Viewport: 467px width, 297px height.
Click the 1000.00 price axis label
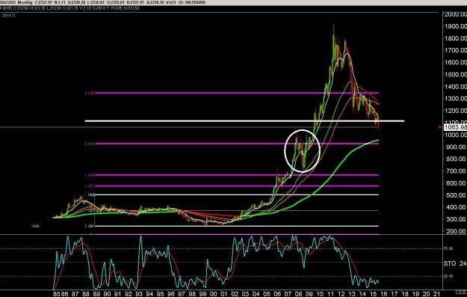456,135
